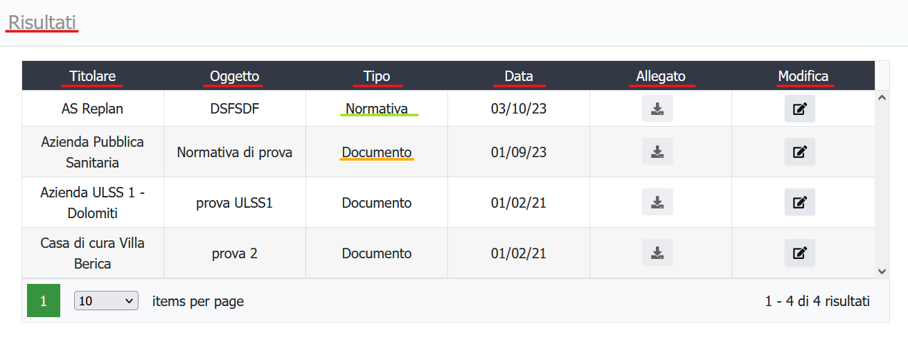Edit the Normativa di prova entry

coord(799,152)
